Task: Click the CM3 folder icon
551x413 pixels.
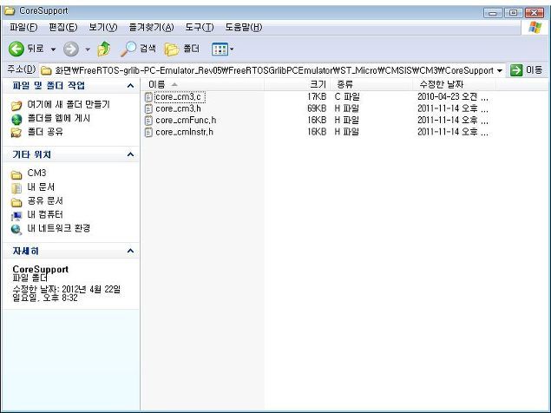Action: (16, 174)
